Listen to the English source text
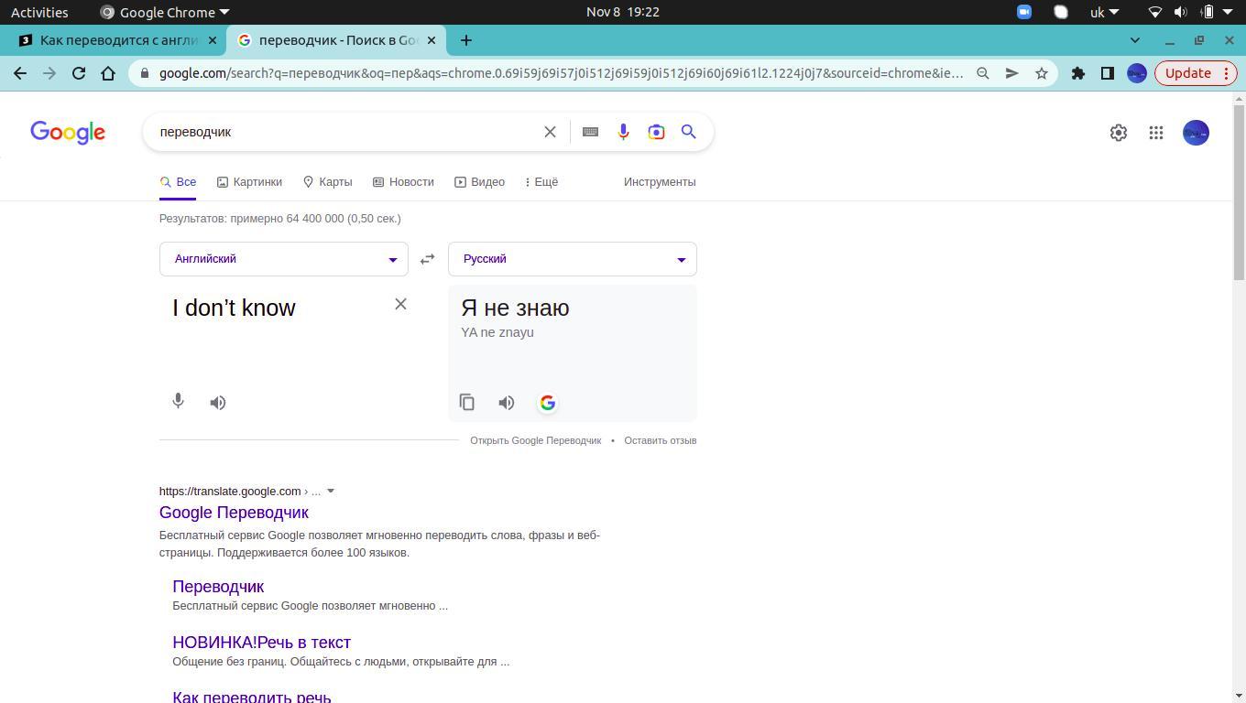 (218, 403)
